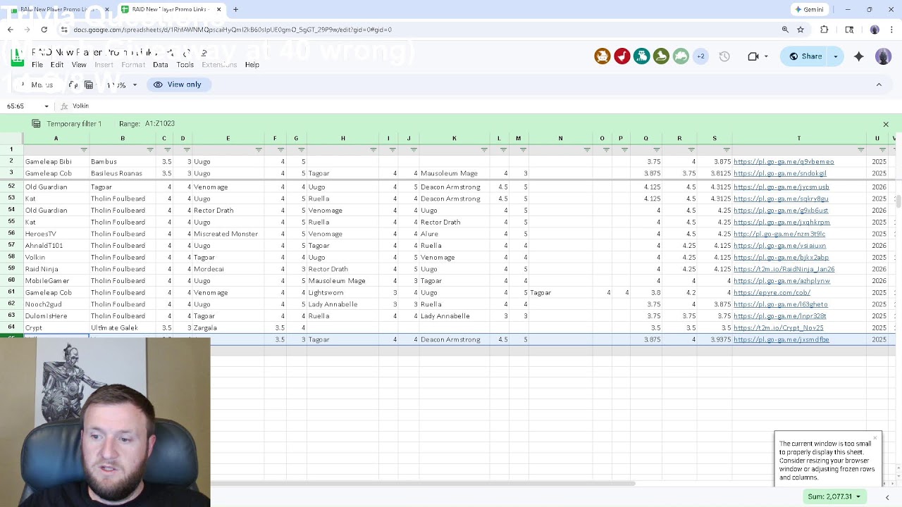Click the View only button
Image resolution: width=902 pixels, height=507 pixels.
178,84
